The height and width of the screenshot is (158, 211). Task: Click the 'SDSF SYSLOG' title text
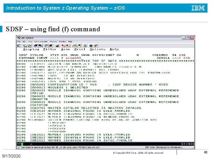tap(31, 55)
